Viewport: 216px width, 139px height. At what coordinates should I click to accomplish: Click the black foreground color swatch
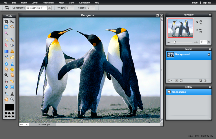(x=9, y=107)
